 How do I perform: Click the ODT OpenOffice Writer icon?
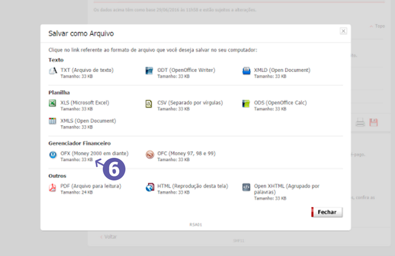point(149,71)
